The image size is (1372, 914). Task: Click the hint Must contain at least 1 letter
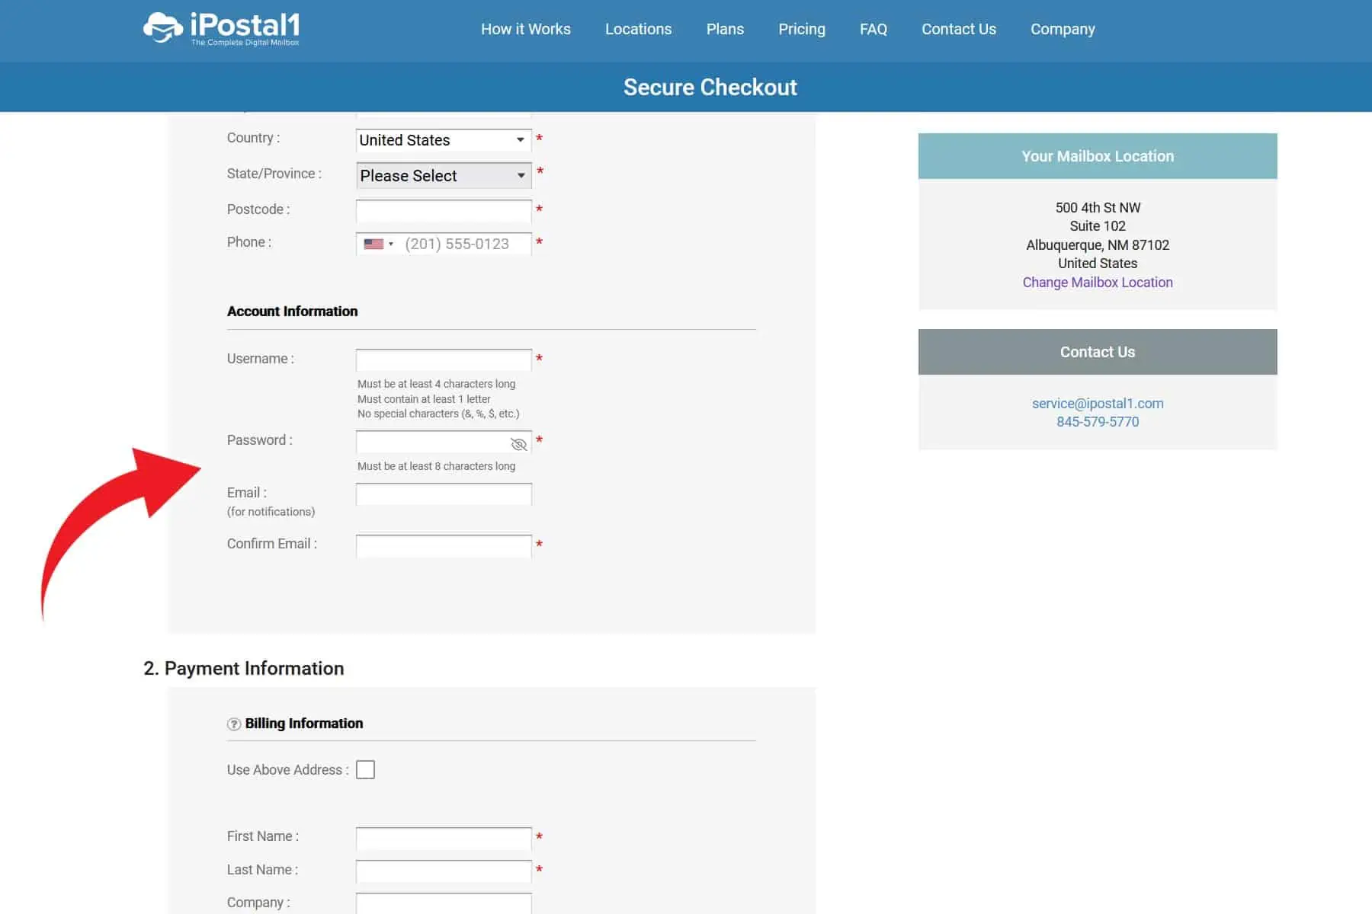424,399
